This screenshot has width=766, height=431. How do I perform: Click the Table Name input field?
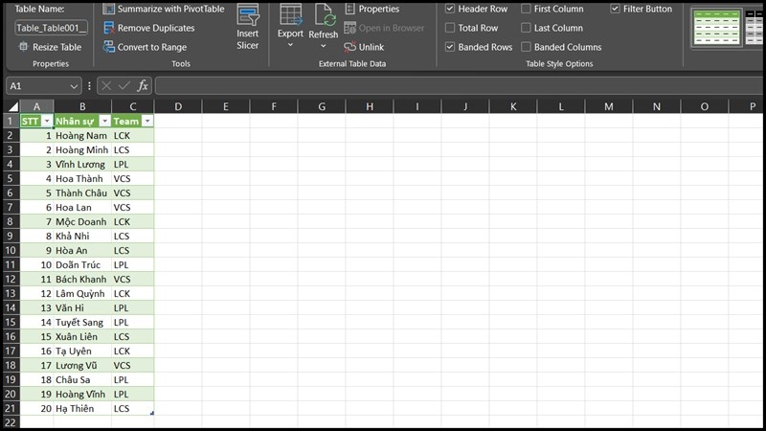point(51,28)
